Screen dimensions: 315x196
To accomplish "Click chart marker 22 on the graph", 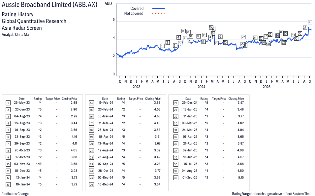I will [243, 37].
